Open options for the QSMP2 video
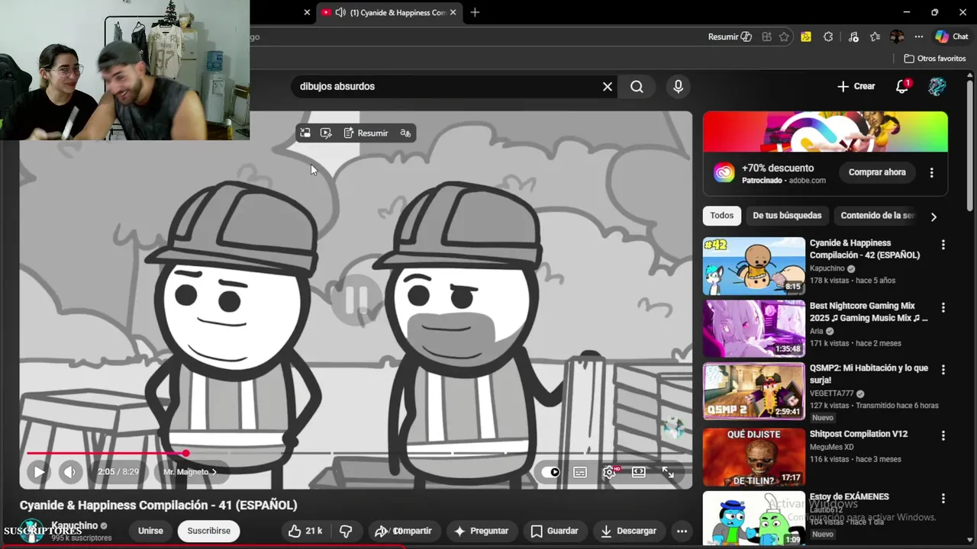 [x=943, y=370]
